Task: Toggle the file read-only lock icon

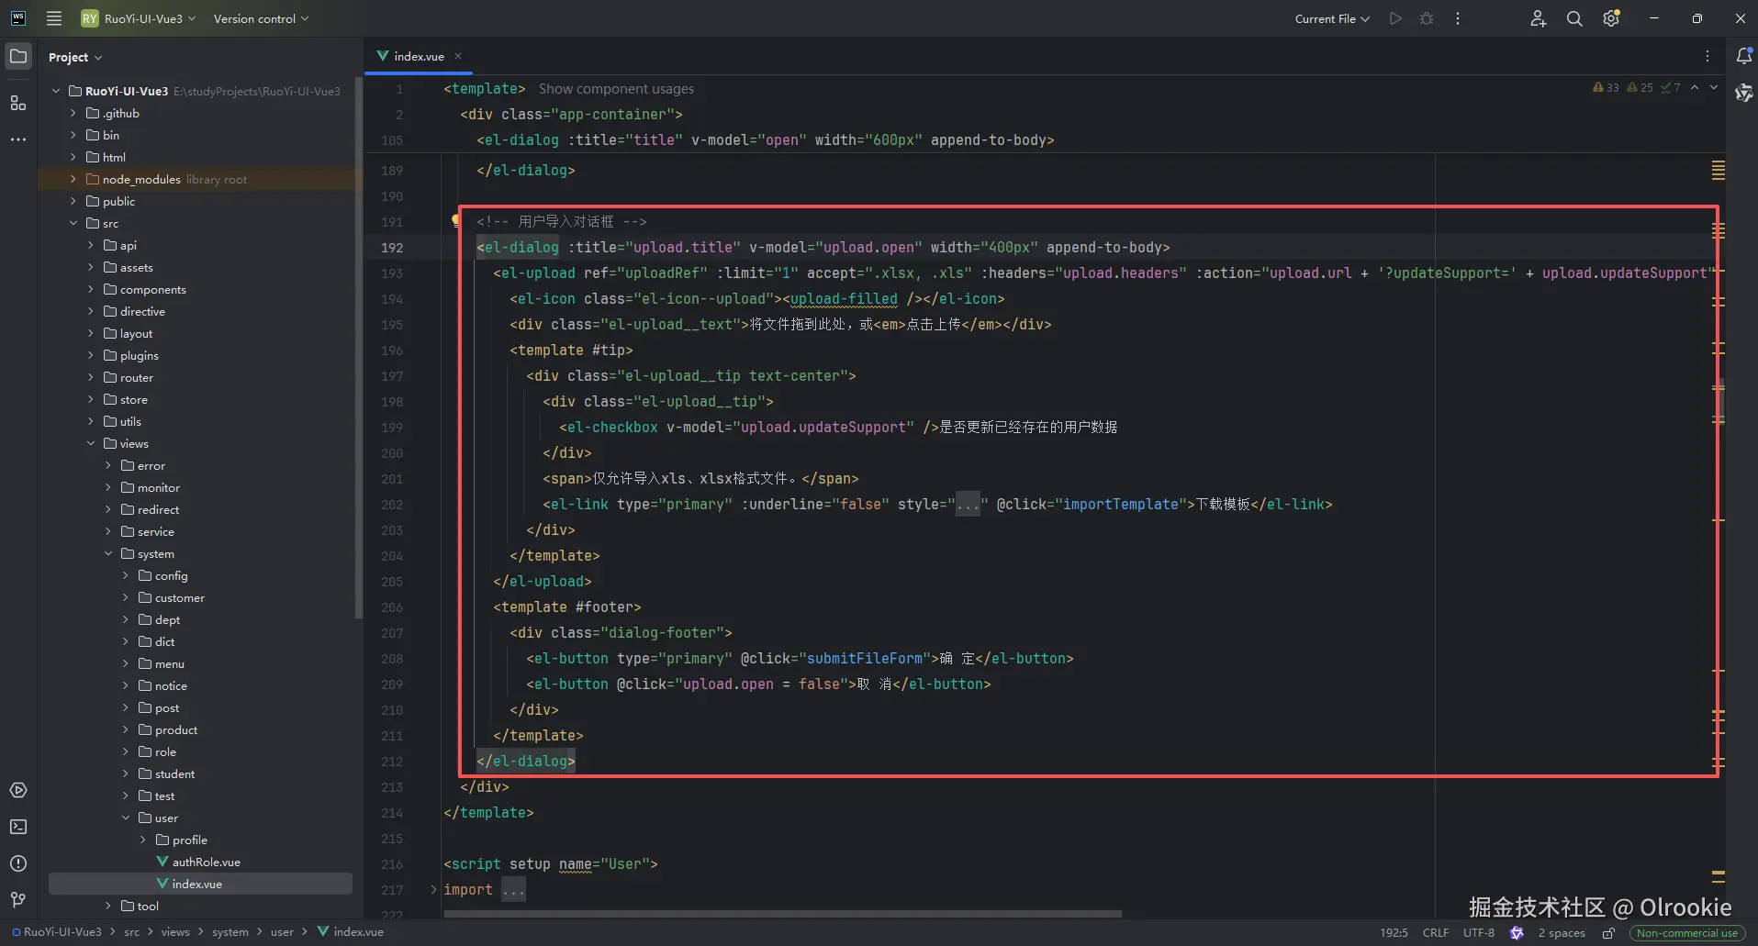Action: click(x=1608, y=932)
